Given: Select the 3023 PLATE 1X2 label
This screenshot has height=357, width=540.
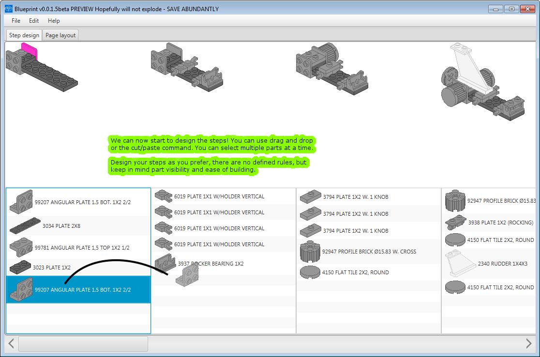Looking at the screenshot, I should coord(52,267).
